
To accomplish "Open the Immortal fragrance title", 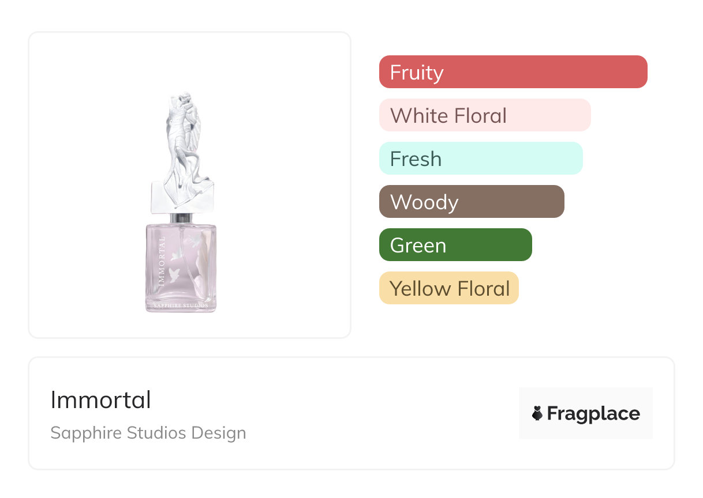I will [x=101, y=400].
